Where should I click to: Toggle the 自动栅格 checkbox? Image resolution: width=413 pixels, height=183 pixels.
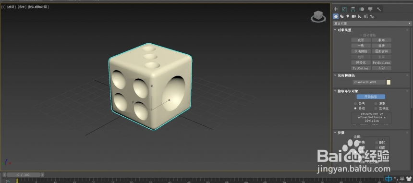[x=361, y=35]
